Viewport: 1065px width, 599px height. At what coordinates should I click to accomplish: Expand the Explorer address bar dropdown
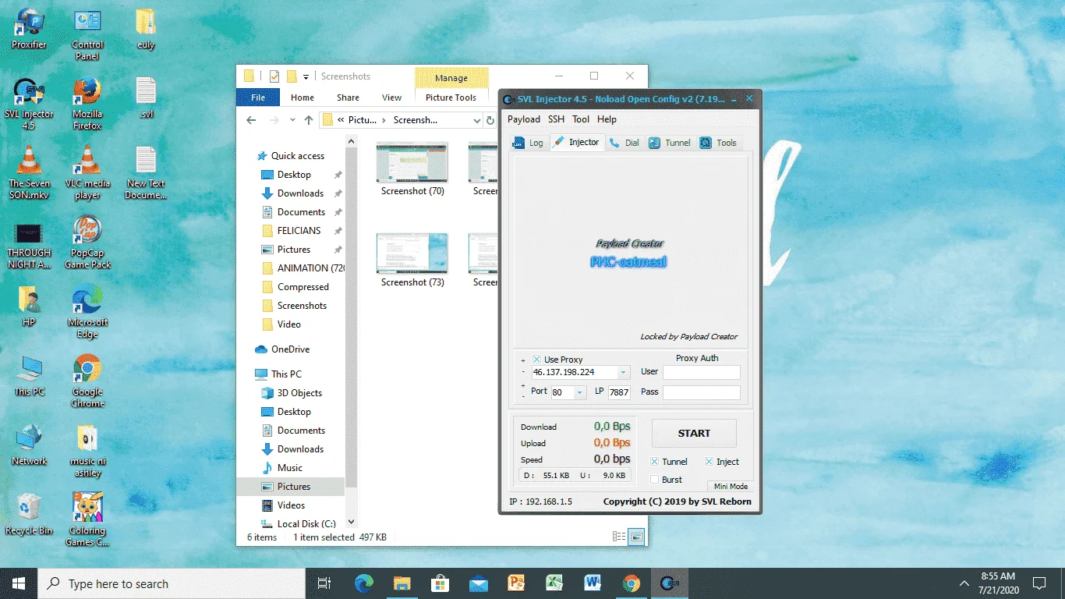pyautogui.click(x=476, y=120)
